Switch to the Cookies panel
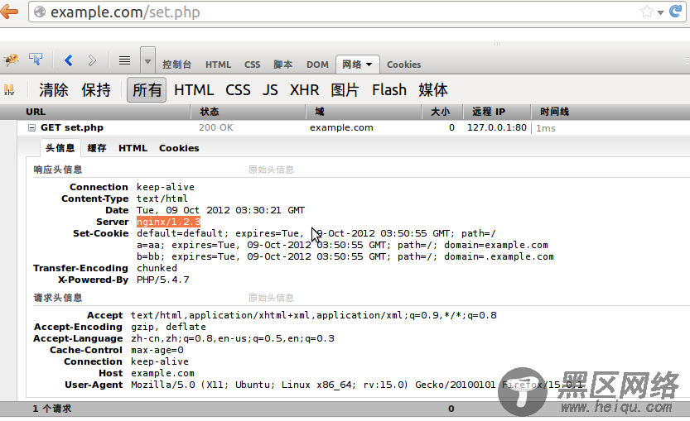The image size is (690, 421). (x=403, y=65)
